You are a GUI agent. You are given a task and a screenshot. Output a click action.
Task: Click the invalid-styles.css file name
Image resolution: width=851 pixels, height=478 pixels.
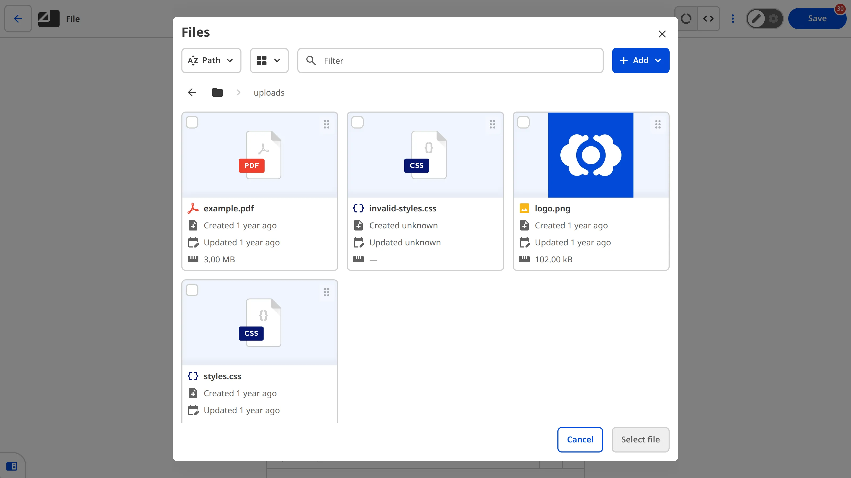pyautogui.click(x=402, y=208)
